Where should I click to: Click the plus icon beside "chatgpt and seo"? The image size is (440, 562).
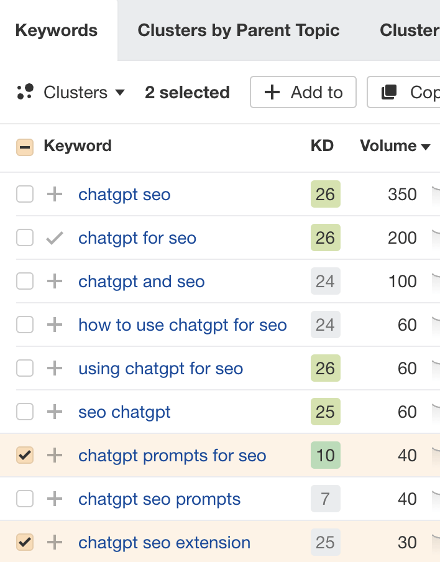[x=55, y=281]
